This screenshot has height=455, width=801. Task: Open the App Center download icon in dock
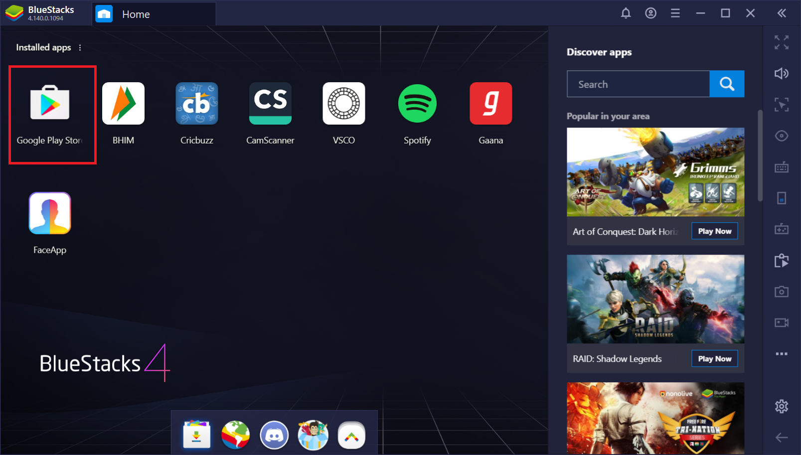pyautogui.click(x=196, y=435)
